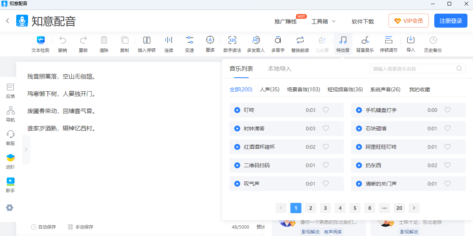Viewport: 473px width, 236px height.
Task: Expand the left sidebar collapse arrow
Action: coord(26,149)
